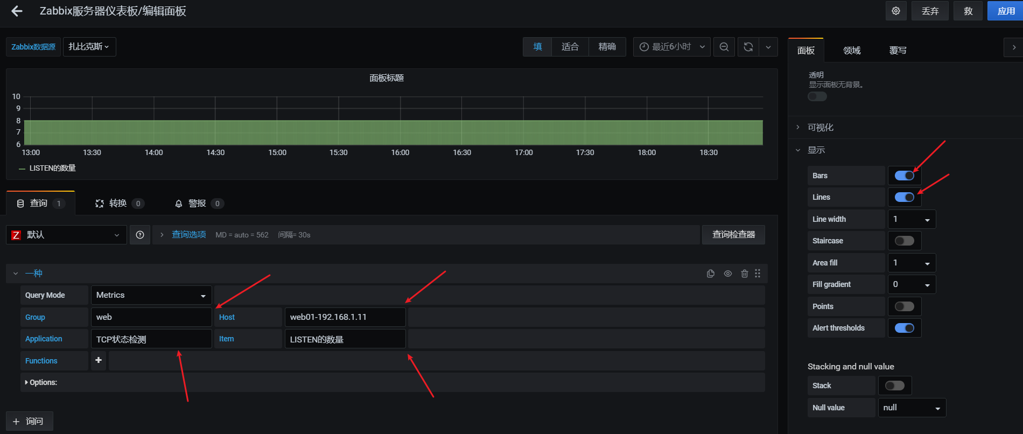Add a function with plus icon
This screenshot has width=1023, height=434.
(x=99, y=360)
